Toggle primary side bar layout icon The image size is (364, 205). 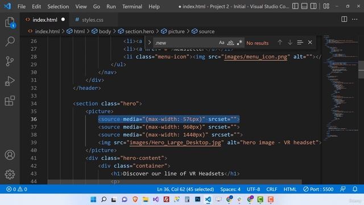tap(295, 6)
